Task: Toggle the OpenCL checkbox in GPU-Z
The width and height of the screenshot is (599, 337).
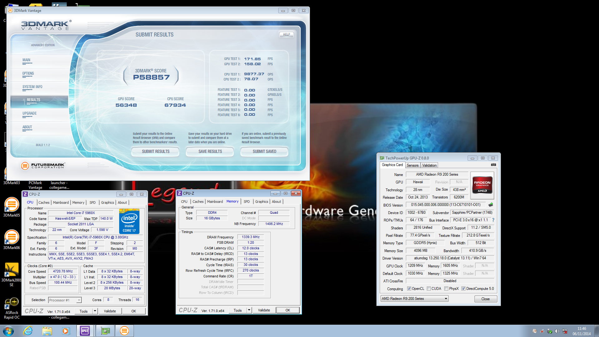Action: (409, 289)
